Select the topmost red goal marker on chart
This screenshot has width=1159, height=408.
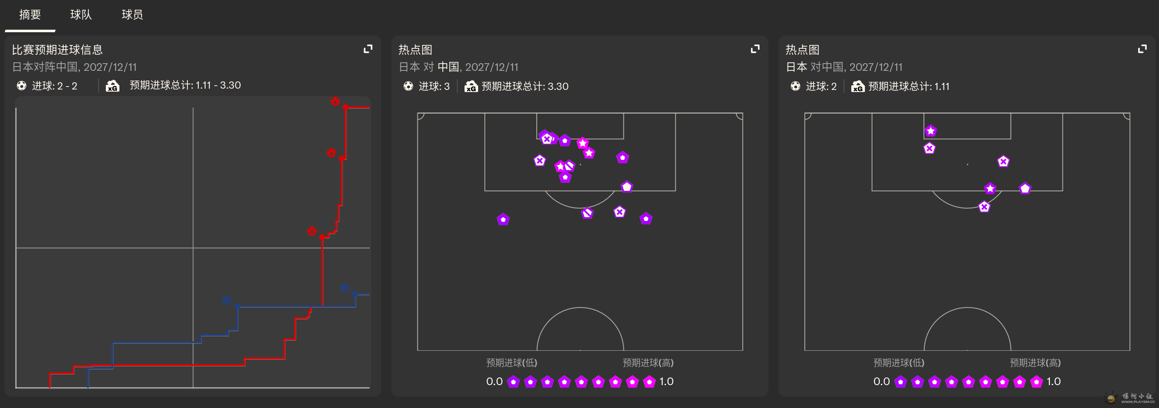tap(335, 101)
